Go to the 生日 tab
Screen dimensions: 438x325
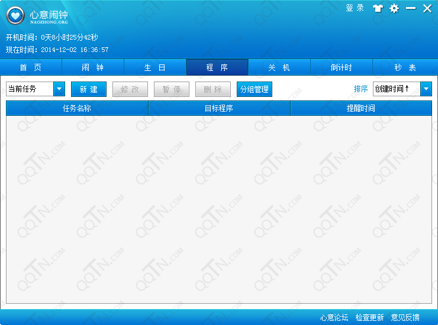(155, 67)
